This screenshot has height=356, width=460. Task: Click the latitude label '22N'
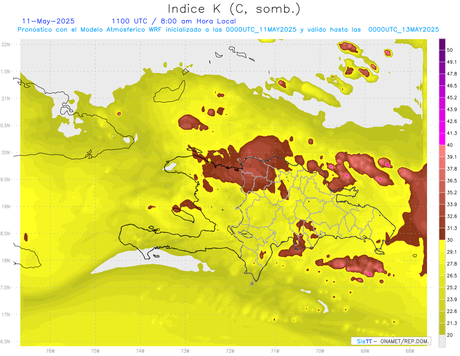(6, 45)
